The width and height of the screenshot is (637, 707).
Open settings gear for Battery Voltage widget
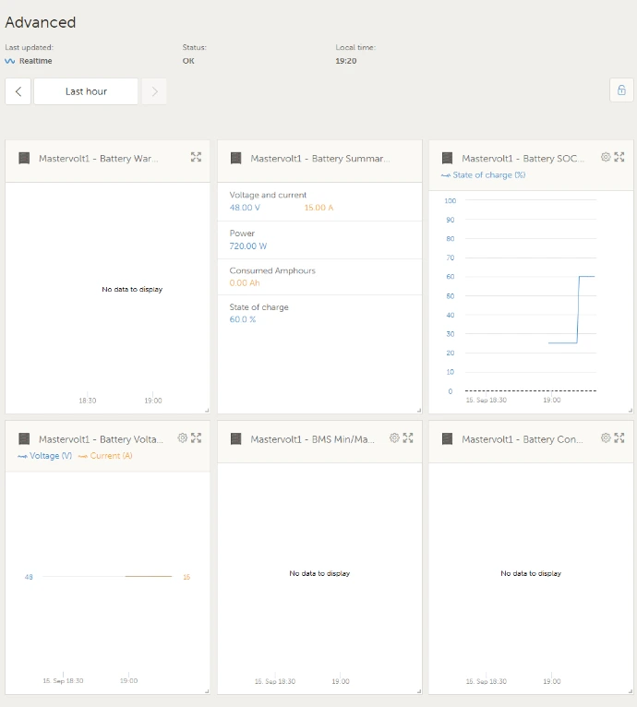click(x=183, y=438)
